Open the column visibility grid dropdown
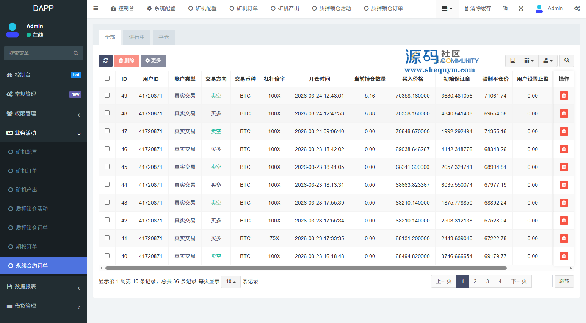The image size is (586, 323). pos(528,61)
